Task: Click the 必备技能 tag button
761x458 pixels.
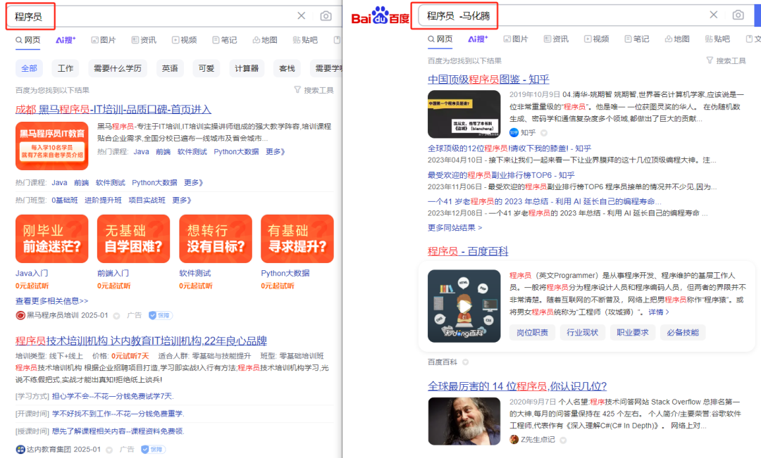Action: (x=683, y=333)
